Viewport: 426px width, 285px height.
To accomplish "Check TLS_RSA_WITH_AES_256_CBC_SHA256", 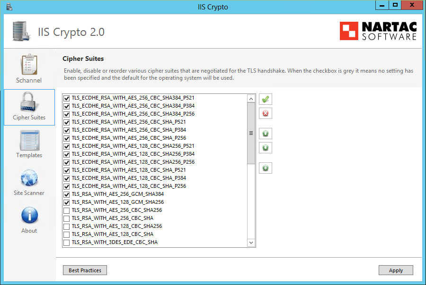I will [x=67, y=210].
